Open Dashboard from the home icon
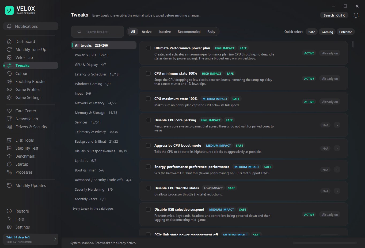This screenshot has width=365, height=248. pos(9,42)
